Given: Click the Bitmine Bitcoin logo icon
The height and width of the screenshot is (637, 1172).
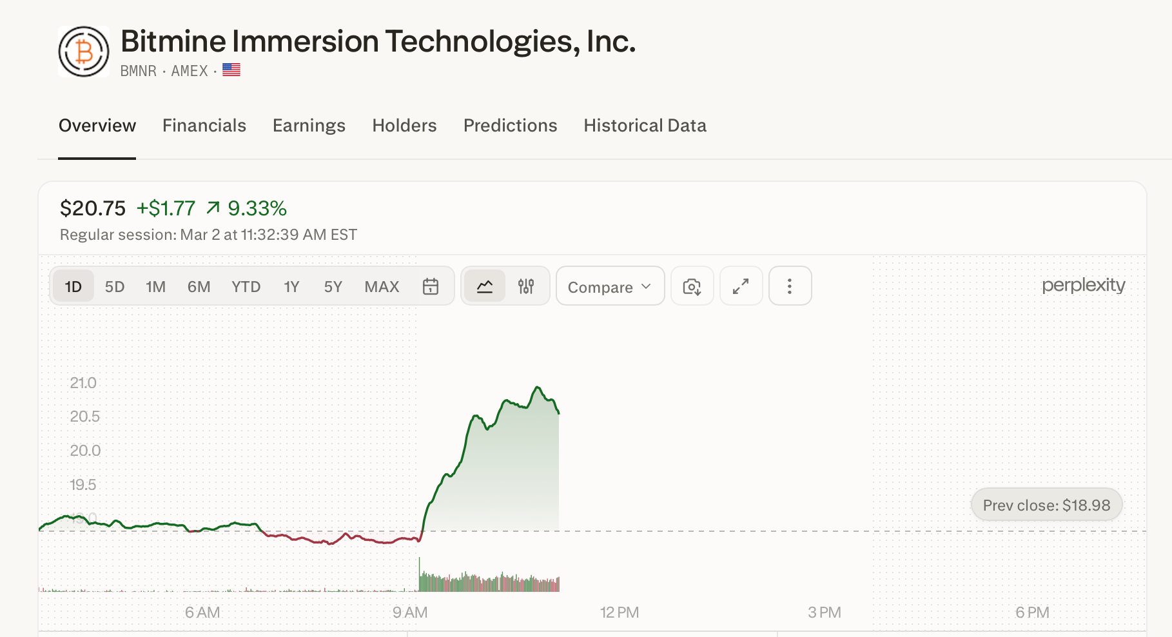Looking at the screenshot, I should [x=84, y=52].
